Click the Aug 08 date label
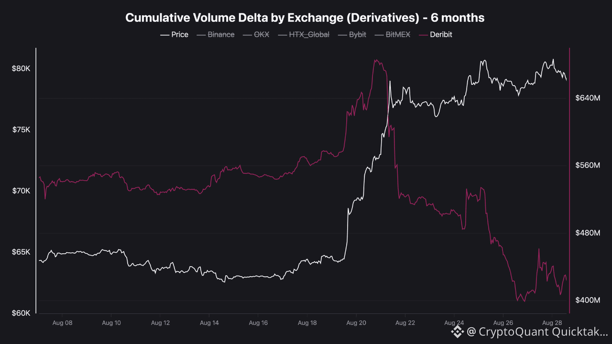This screenshot has width=612, height=344. [63, 323]
